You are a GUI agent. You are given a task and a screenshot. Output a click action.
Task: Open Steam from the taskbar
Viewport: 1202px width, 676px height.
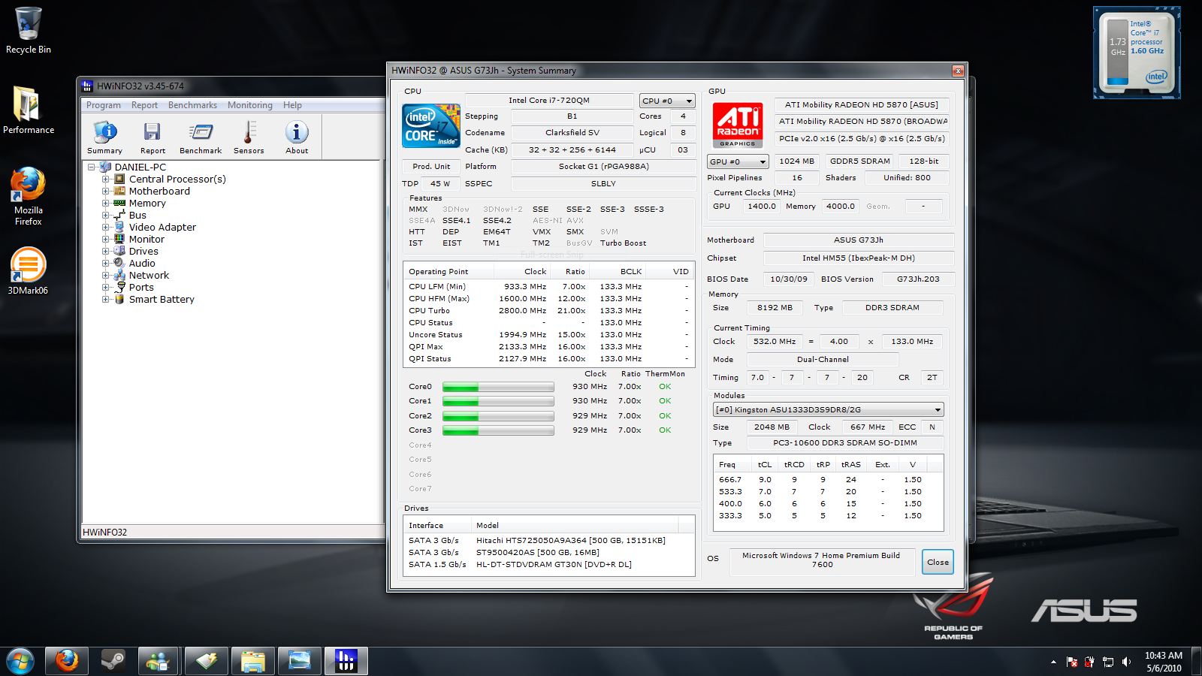113,661
